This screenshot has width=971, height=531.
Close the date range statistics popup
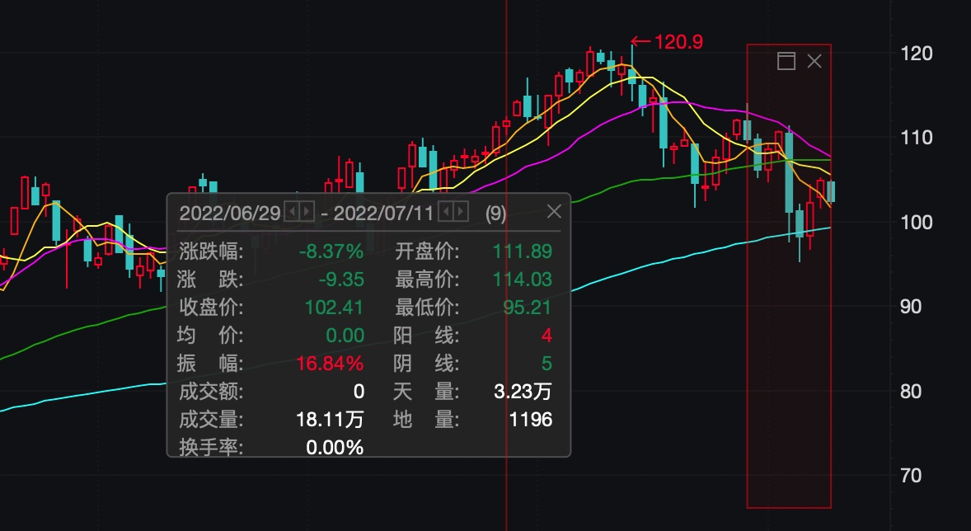coord(553,212)
